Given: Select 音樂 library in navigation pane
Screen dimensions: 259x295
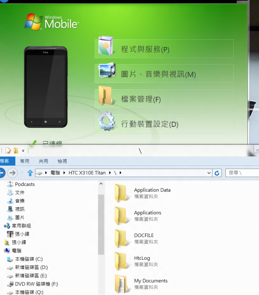Looking at the screenshot, I should pos(20,201).
